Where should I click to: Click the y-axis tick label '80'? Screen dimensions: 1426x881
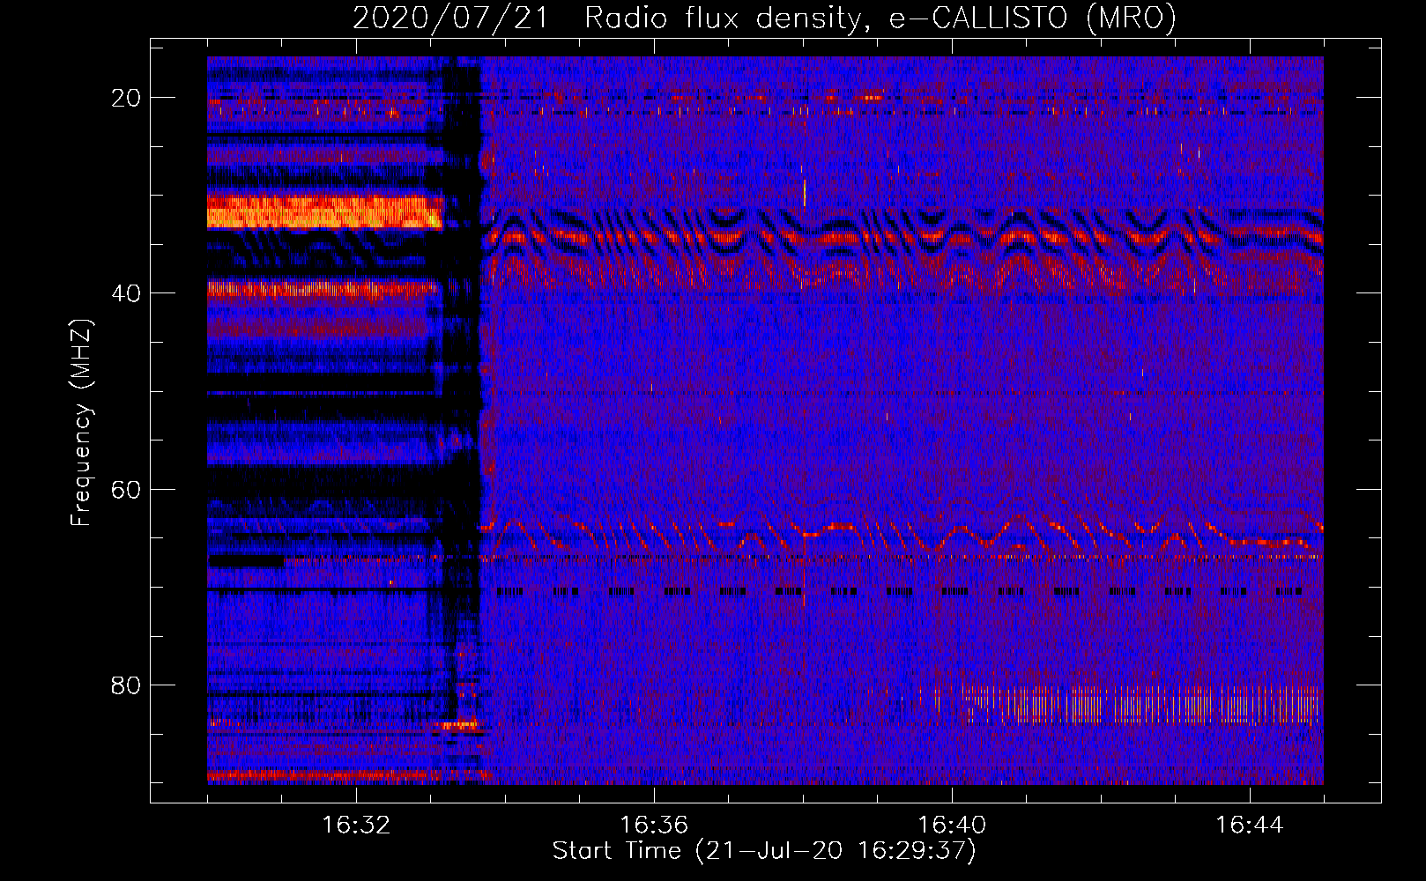coord(126,685)
